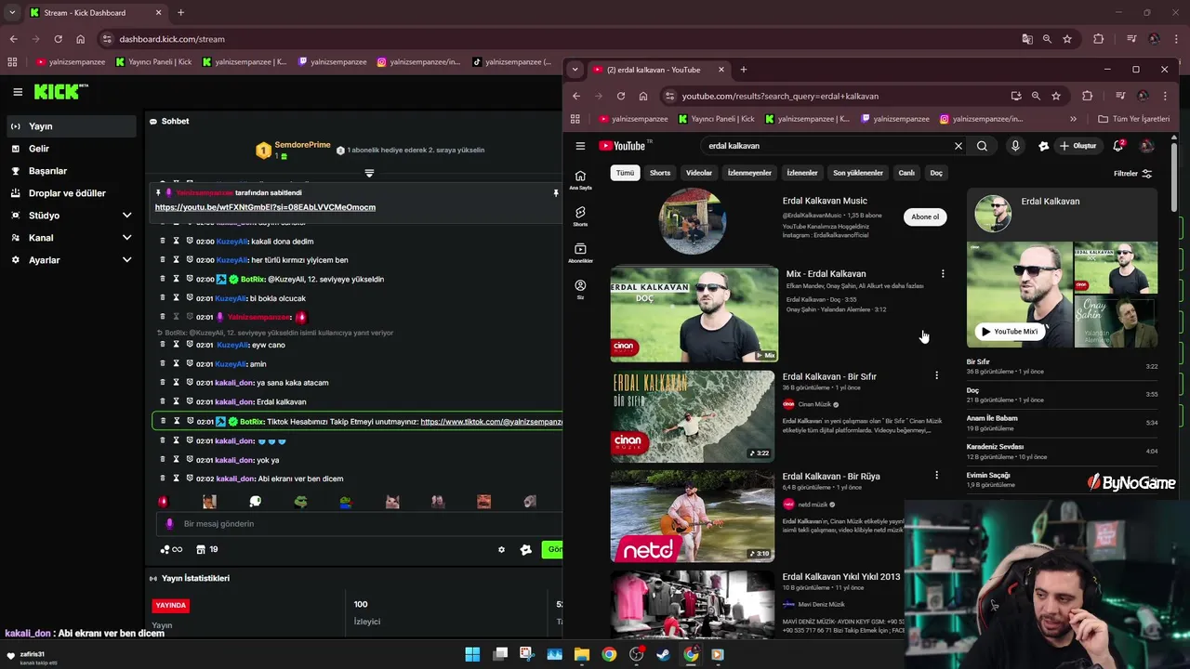Select the Tümü filter chip
The width and height of the screenshot is (1190, 669).
click(625, 173)
